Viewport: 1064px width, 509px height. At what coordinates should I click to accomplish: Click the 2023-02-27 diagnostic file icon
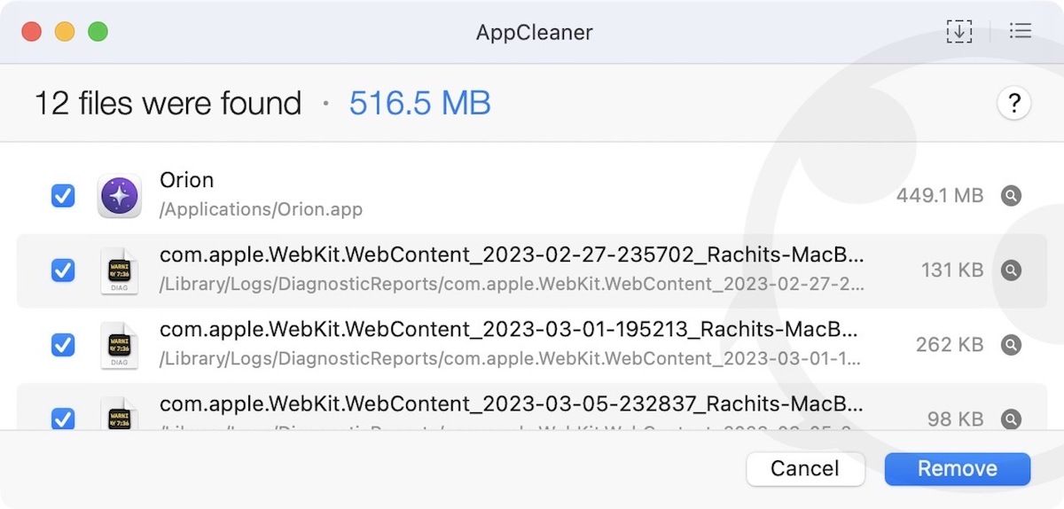119,270
